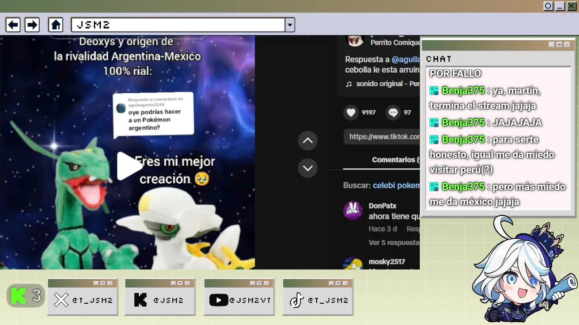This screenshot has width=579, height=325.
Task: Click the YouTube icon @JSM2VT
Action: (x=218, y=300)
